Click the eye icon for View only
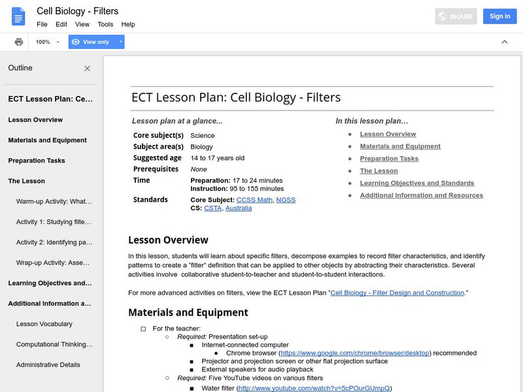 coord(76,42)
